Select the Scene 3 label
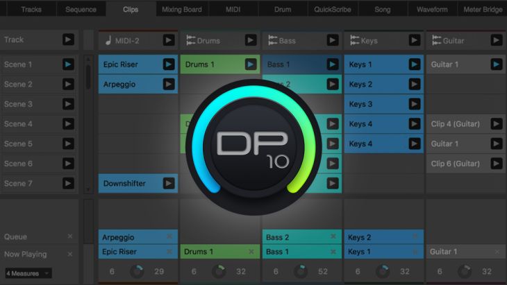 [x=18, y=104]
